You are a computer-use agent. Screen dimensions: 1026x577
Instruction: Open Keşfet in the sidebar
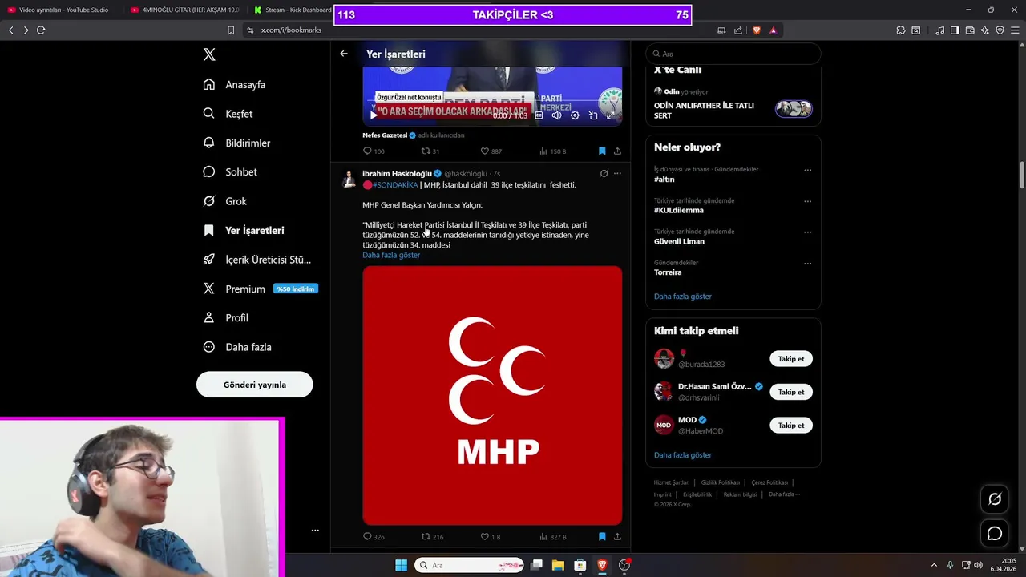point(228,114)
